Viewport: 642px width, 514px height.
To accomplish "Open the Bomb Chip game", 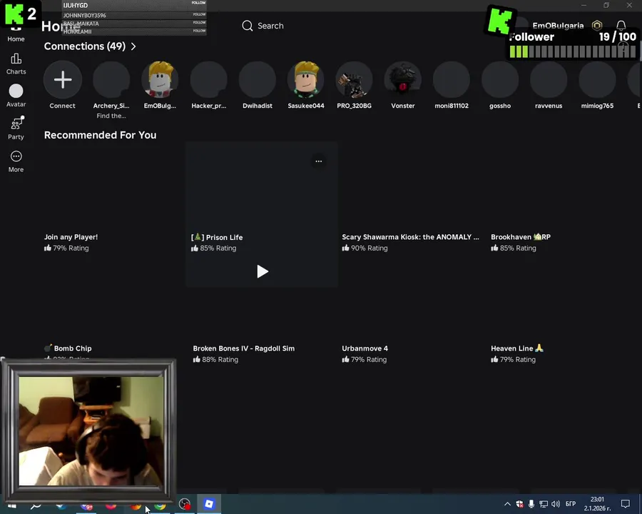I will point(68,348).
